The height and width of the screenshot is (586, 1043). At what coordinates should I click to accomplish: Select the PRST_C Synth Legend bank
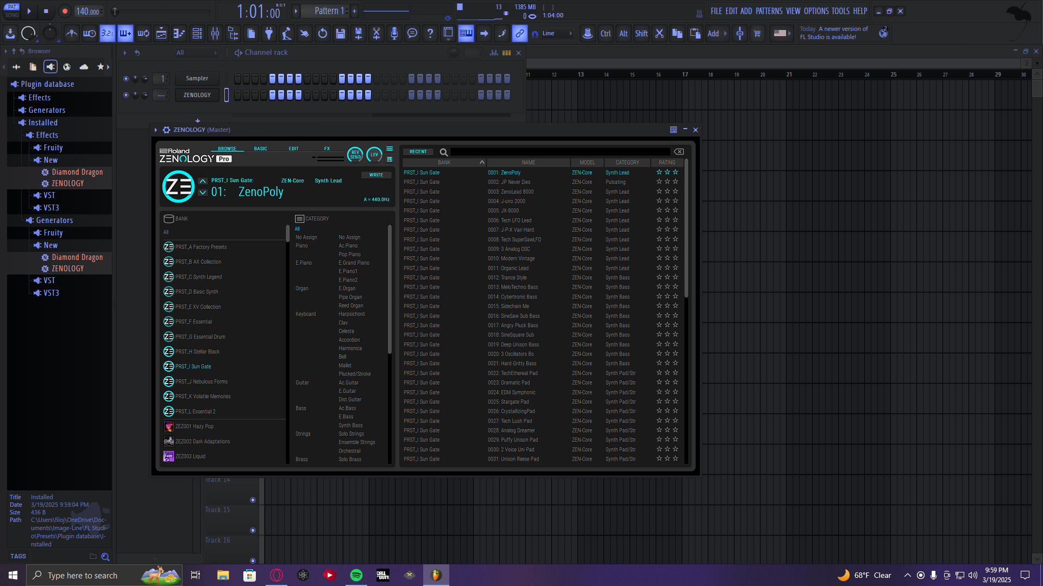[198, 277]
